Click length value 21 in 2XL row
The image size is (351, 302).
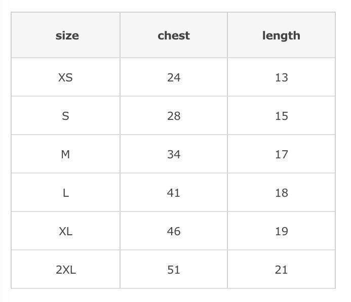pos(281,270)
